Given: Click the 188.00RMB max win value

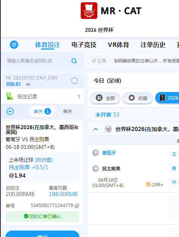Looking at the screenshot, I should (63, 194).
